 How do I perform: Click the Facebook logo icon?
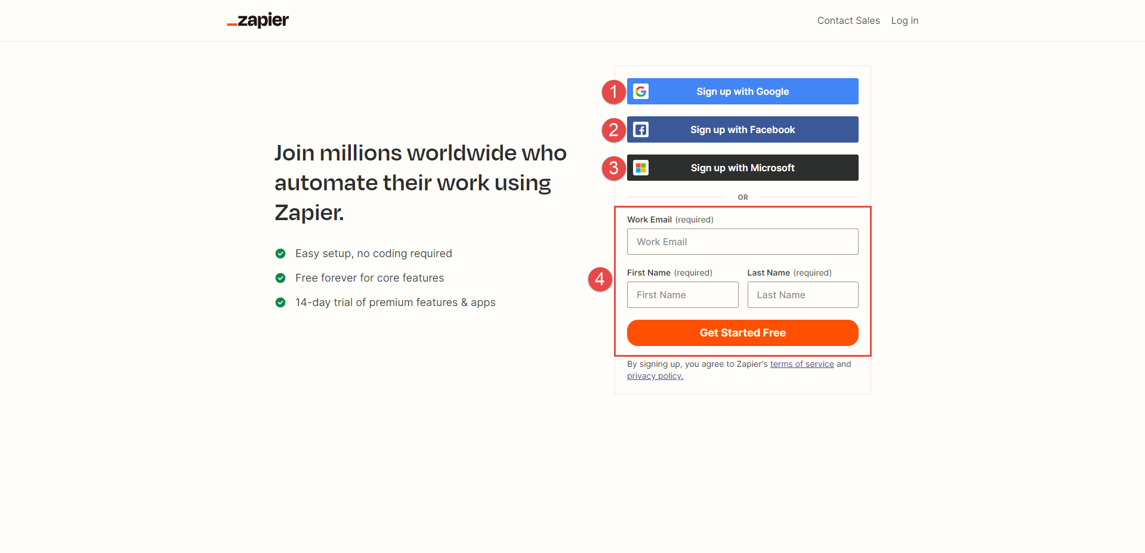(x=641, y=129)
